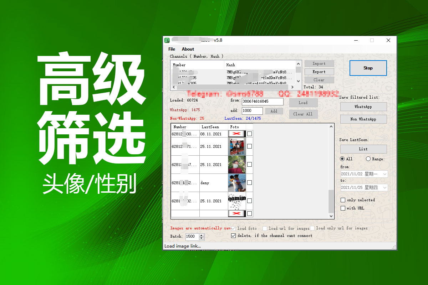Click the Export channels button
428x285 pixels.
click(319, 72)
